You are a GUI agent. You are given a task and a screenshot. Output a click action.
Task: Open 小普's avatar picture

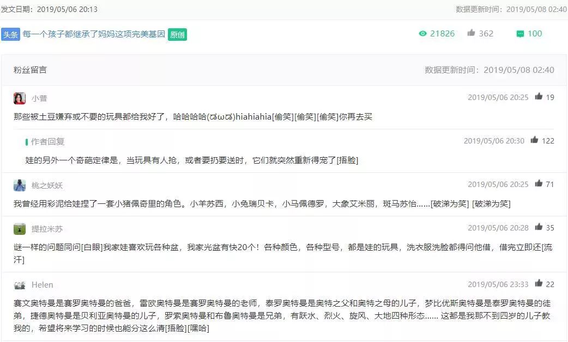point(20,98)
